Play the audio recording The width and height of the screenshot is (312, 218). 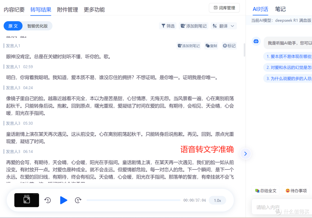(x=64, y=200)
